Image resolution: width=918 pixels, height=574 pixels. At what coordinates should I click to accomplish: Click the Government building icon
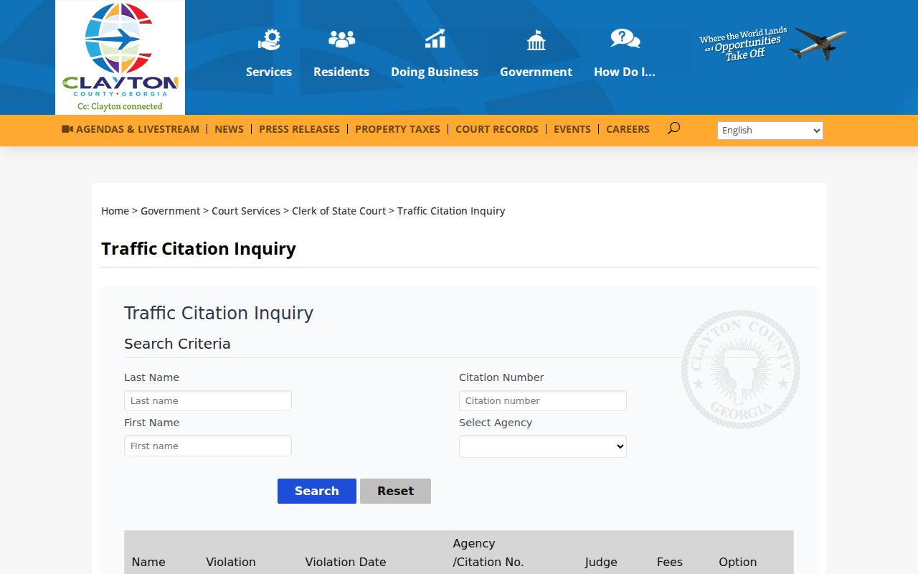pos(536,40)
